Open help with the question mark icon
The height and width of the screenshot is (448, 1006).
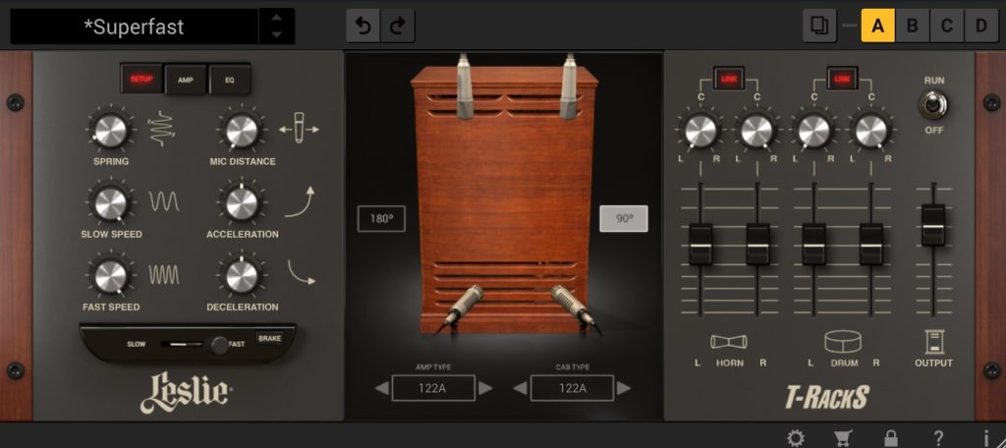pos(938,438)
